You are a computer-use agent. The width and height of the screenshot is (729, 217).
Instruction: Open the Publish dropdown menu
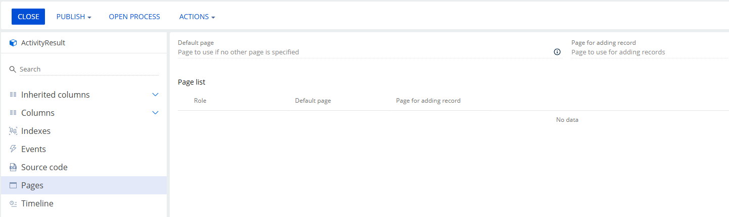74,17
